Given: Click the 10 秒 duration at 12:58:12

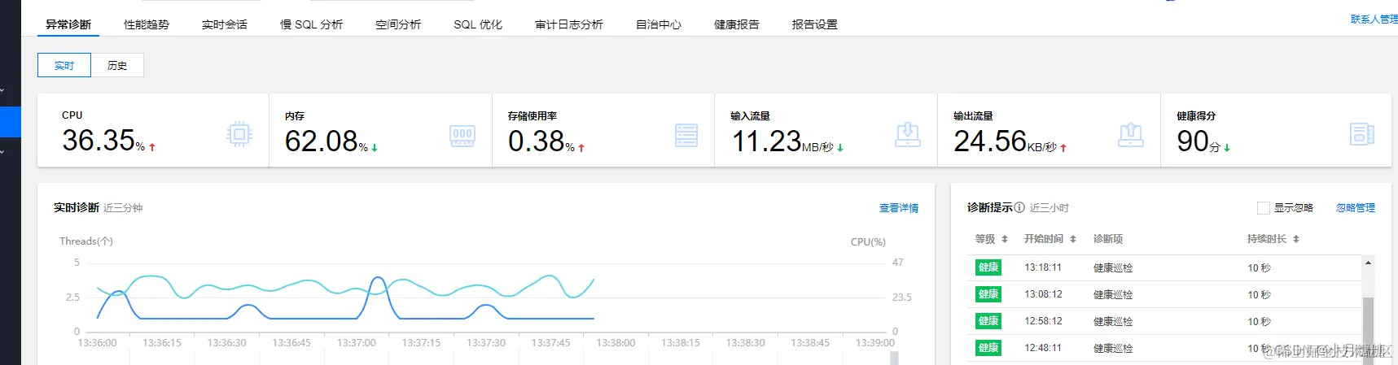Looking at the screenshot, I should click(1259, 321).
